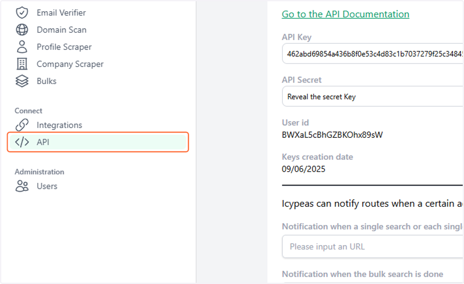Click the User id label

(x=295, y=123)
